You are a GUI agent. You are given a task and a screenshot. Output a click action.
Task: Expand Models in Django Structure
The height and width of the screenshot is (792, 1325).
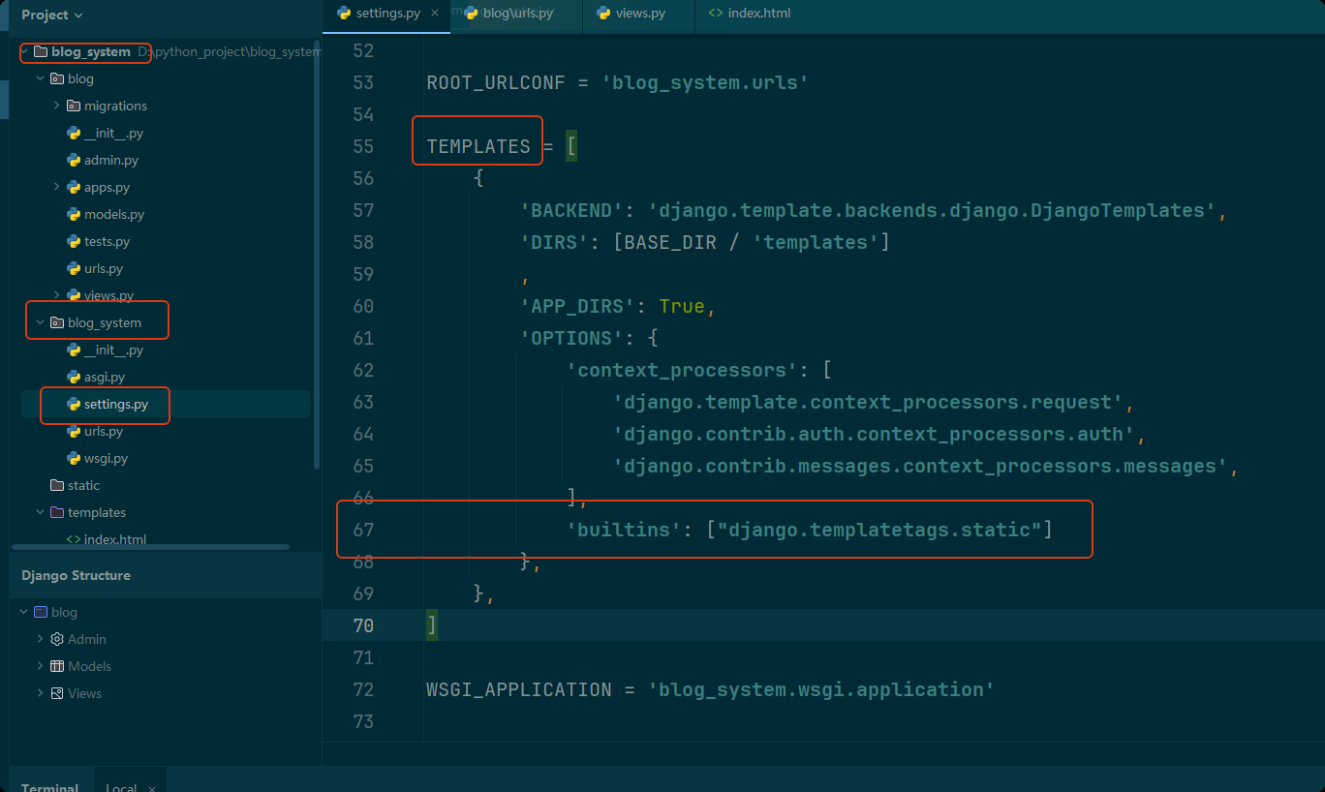pyautogui.click(x=40, y=666)
